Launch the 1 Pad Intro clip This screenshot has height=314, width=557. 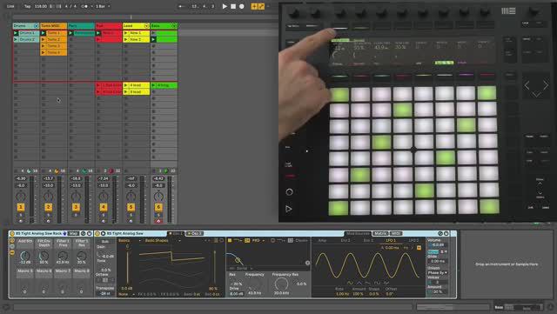pyautogui.click(x=98, y=85)
